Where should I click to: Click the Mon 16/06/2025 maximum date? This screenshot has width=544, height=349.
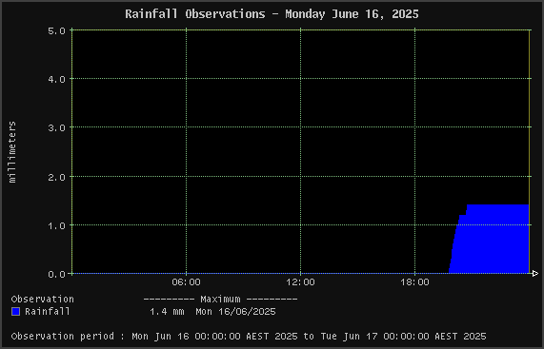point(235,312)
